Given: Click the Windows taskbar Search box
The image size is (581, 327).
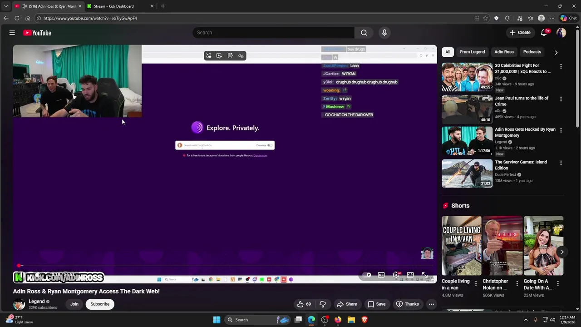Looking at the screenshot, I should (258, 320).
